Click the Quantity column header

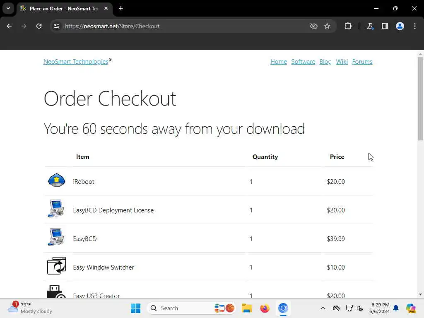click(x=265, y=157)
